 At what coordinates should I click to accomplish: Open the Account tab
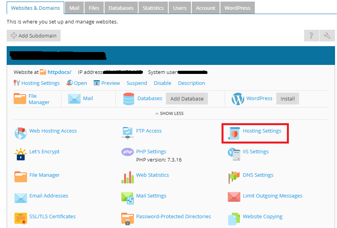click(205, 8)
